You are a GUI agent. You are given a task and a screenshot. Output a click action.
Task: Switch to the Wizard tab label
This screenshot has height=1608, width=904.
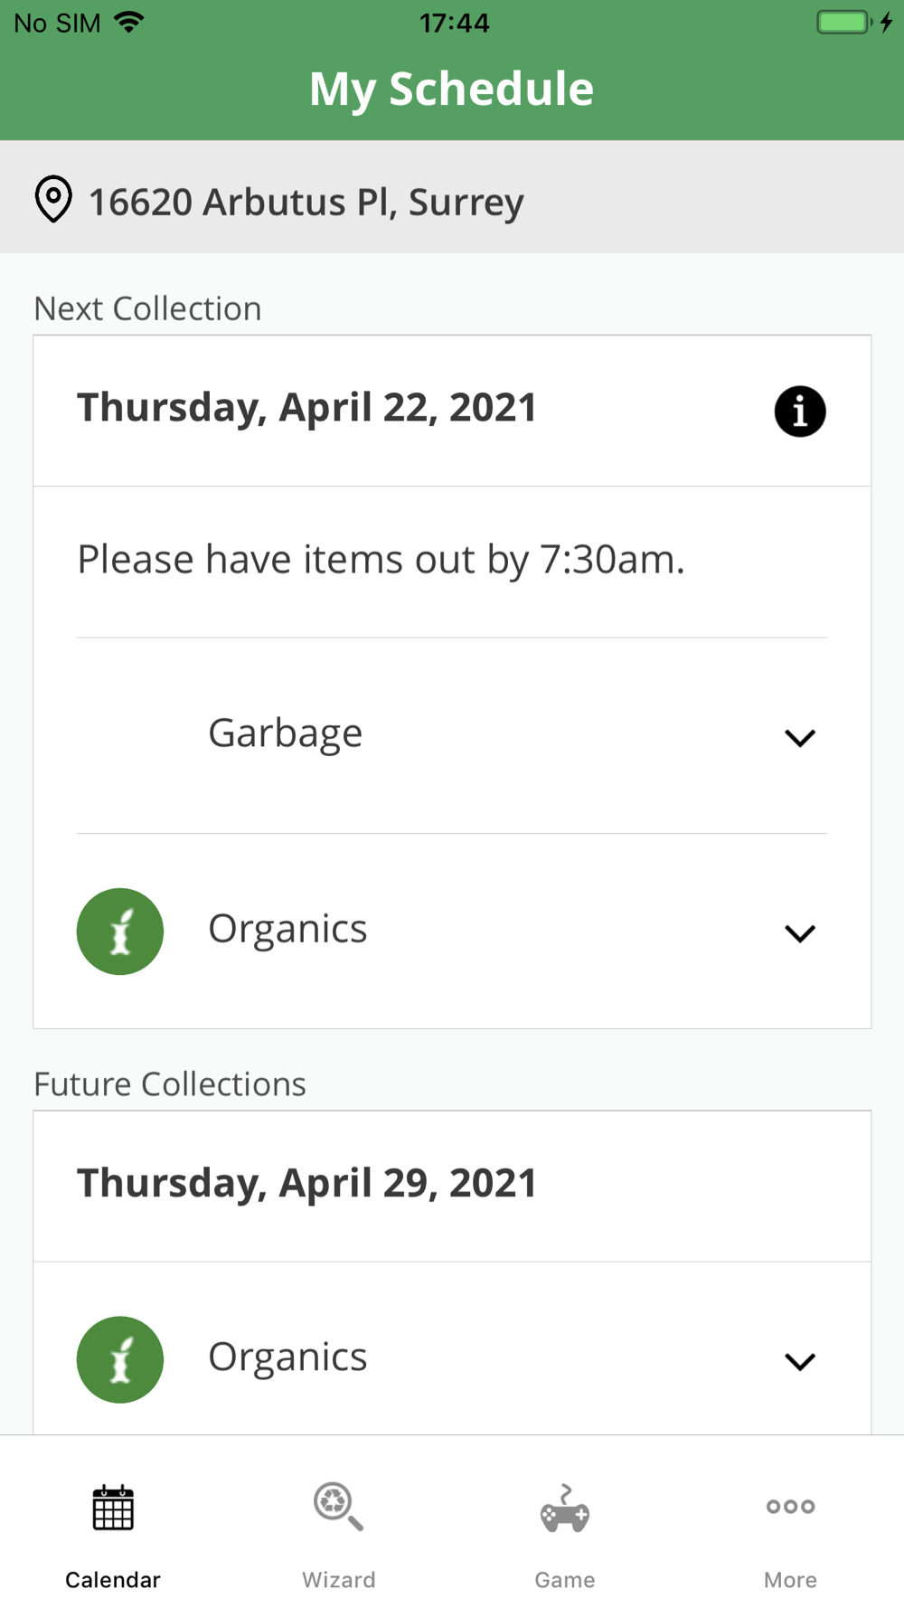tap(339, 1580)
